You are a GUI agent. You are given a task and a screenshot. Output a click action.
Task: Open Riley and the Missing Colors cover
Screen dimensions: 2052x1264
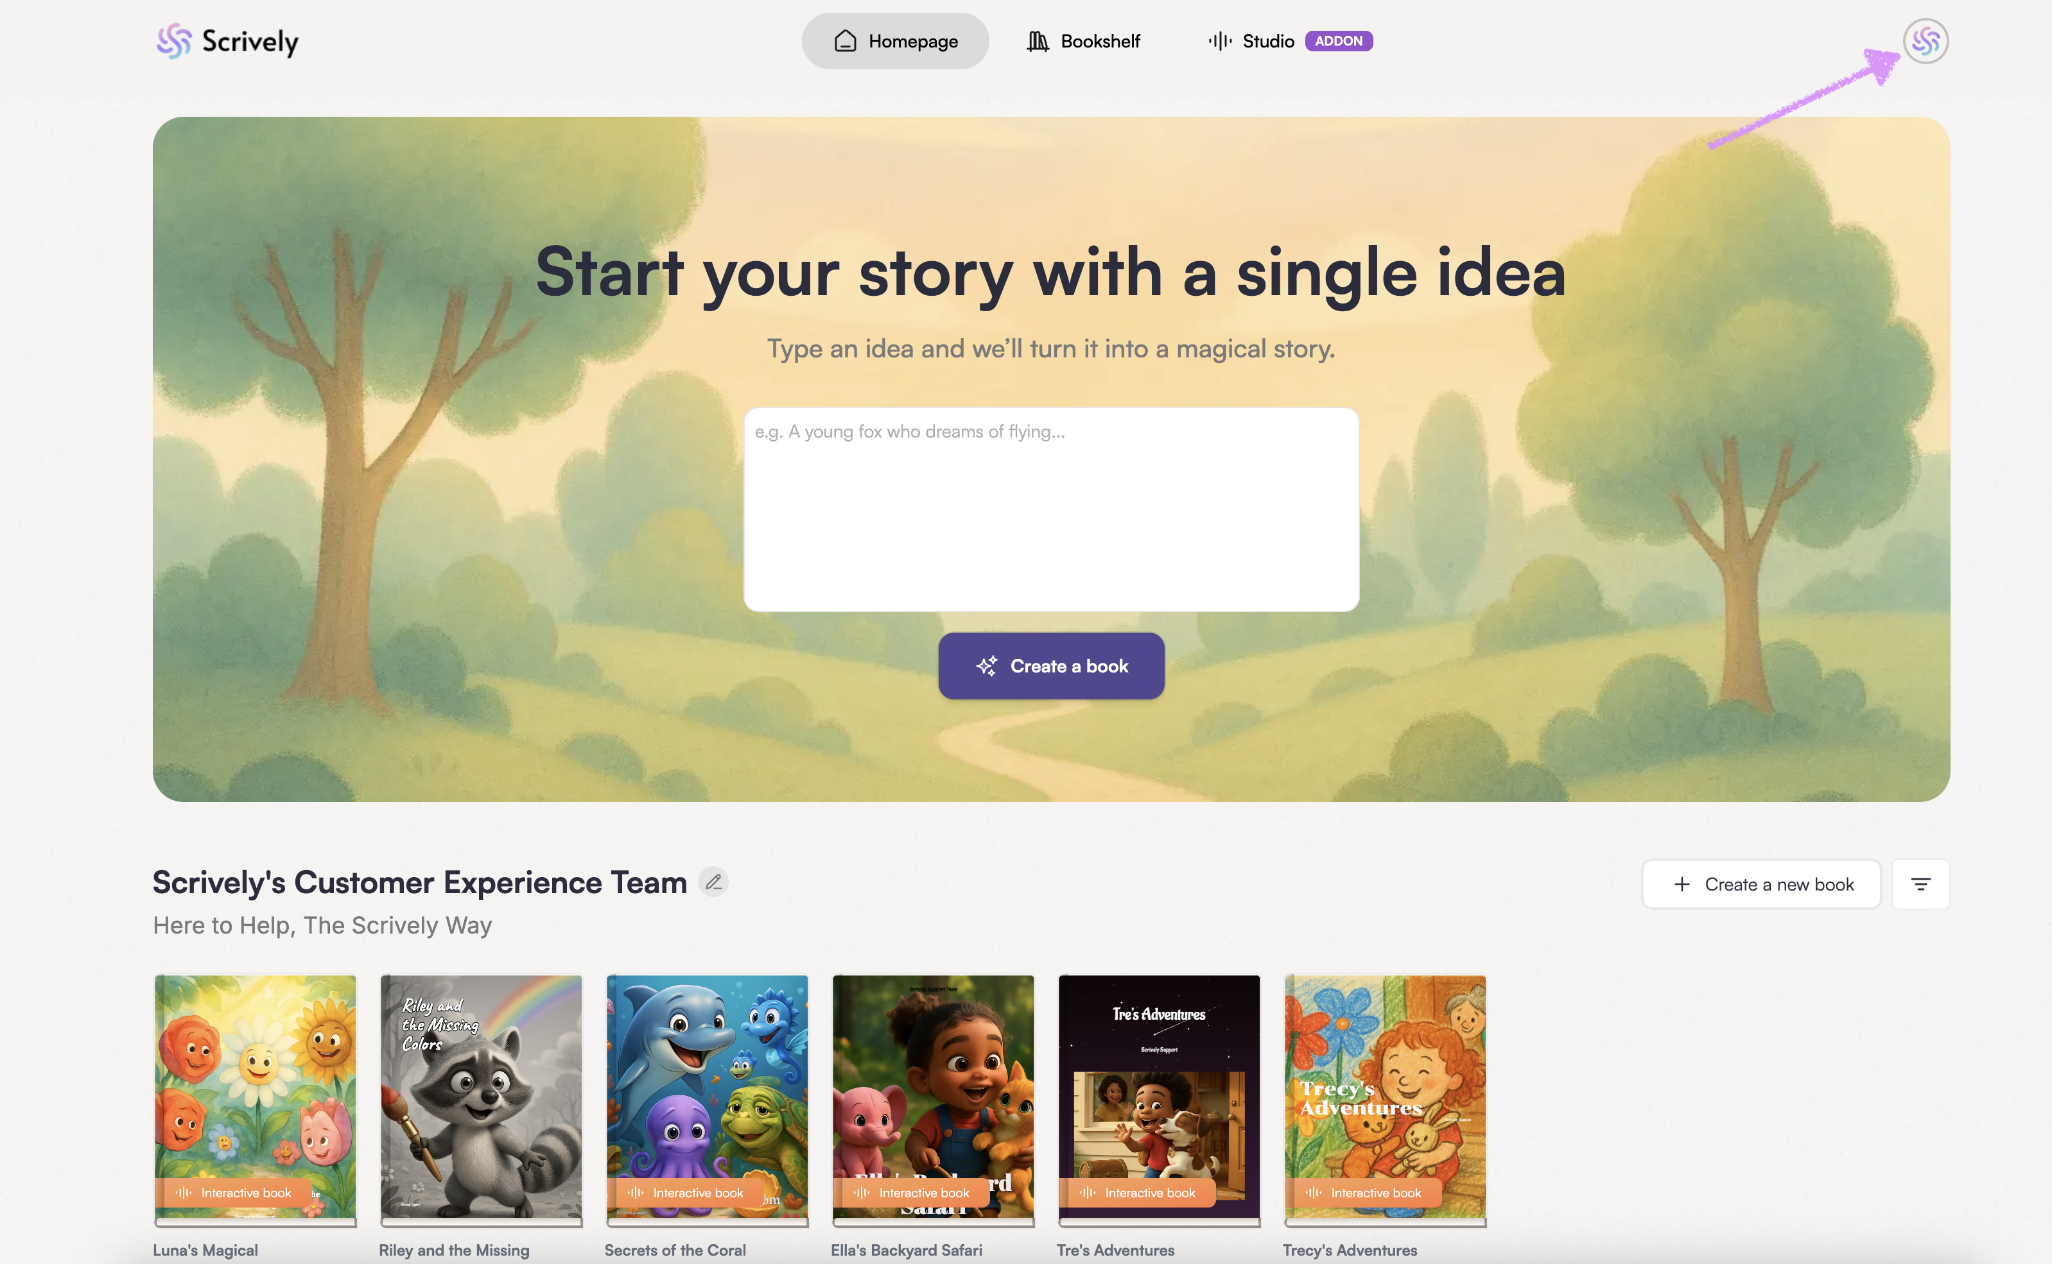tap(481, 1098)
